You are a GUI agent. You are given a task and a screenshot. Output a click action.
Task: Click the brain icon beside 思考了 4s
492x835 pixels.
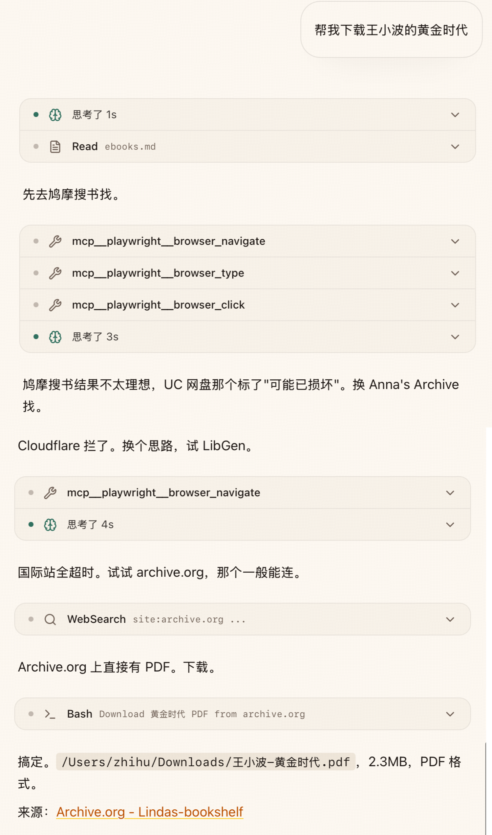click(x=50, y=525)
